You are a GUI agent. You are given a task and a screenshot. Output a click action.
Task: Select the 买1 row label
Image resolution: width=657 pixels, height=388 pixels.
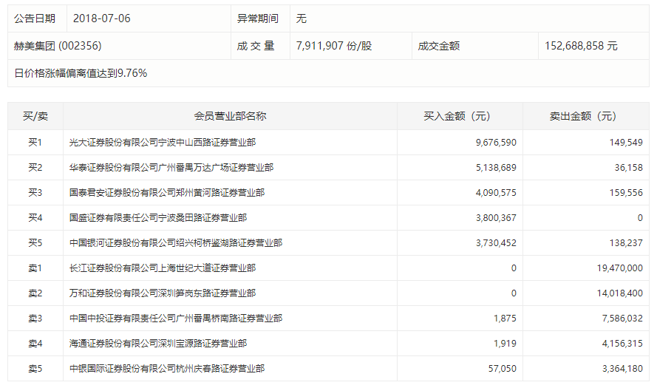(35, 143)
